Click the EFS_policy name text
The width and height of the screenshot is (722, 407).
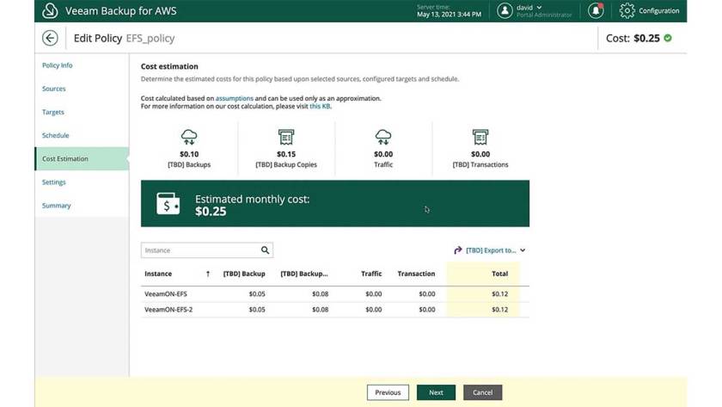coord(150,38)
